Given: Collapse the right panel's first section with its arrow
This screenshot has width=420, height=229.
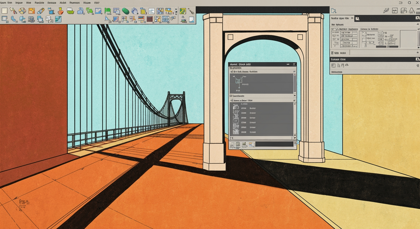Looking at the screenshot, I should pyautogui.click(x=418, y=24).
